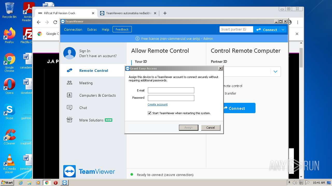The width and height of the screenshot is (332, 186).
Task: Dismiss the Chrome notification bar
Action: 297,34
